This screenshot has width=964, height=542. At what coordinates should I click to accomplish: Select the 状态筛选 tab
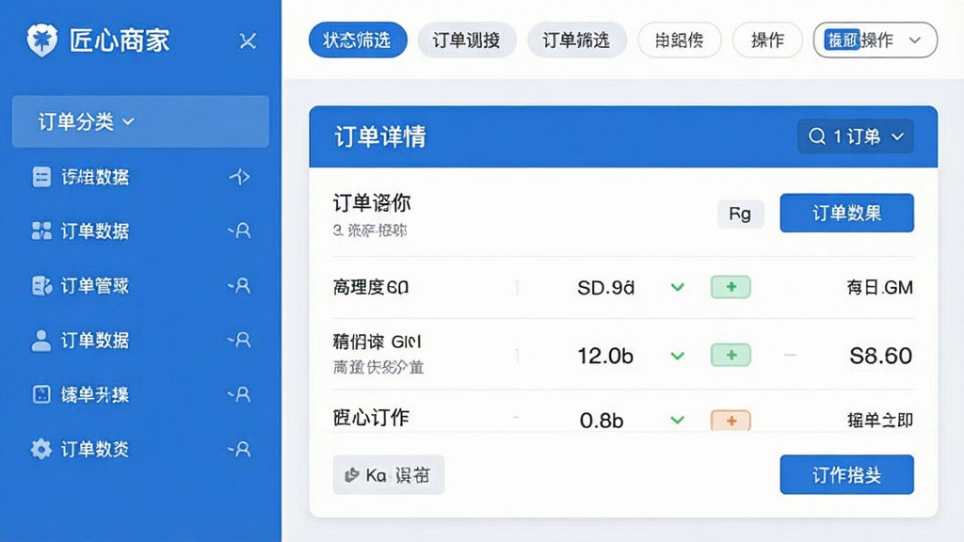point(358,40)
